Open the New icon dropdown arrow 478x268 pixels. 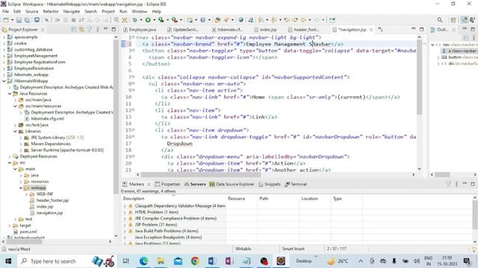(12, 20)
